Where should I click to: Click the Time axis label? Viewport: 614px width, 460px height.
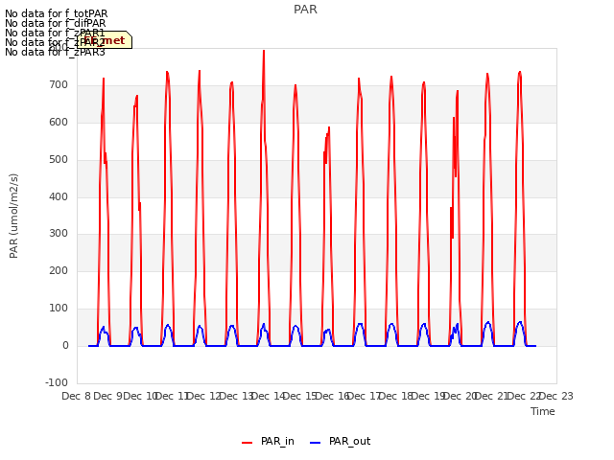(x=543, y=411)
